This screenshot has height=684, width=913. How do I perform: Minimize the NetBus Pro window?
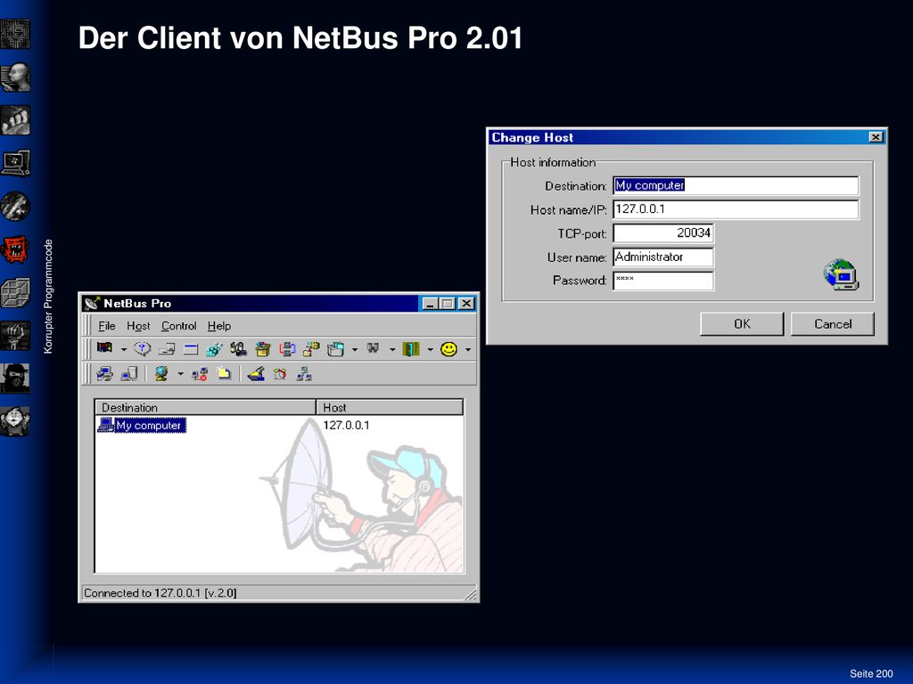tap(430, 304)
